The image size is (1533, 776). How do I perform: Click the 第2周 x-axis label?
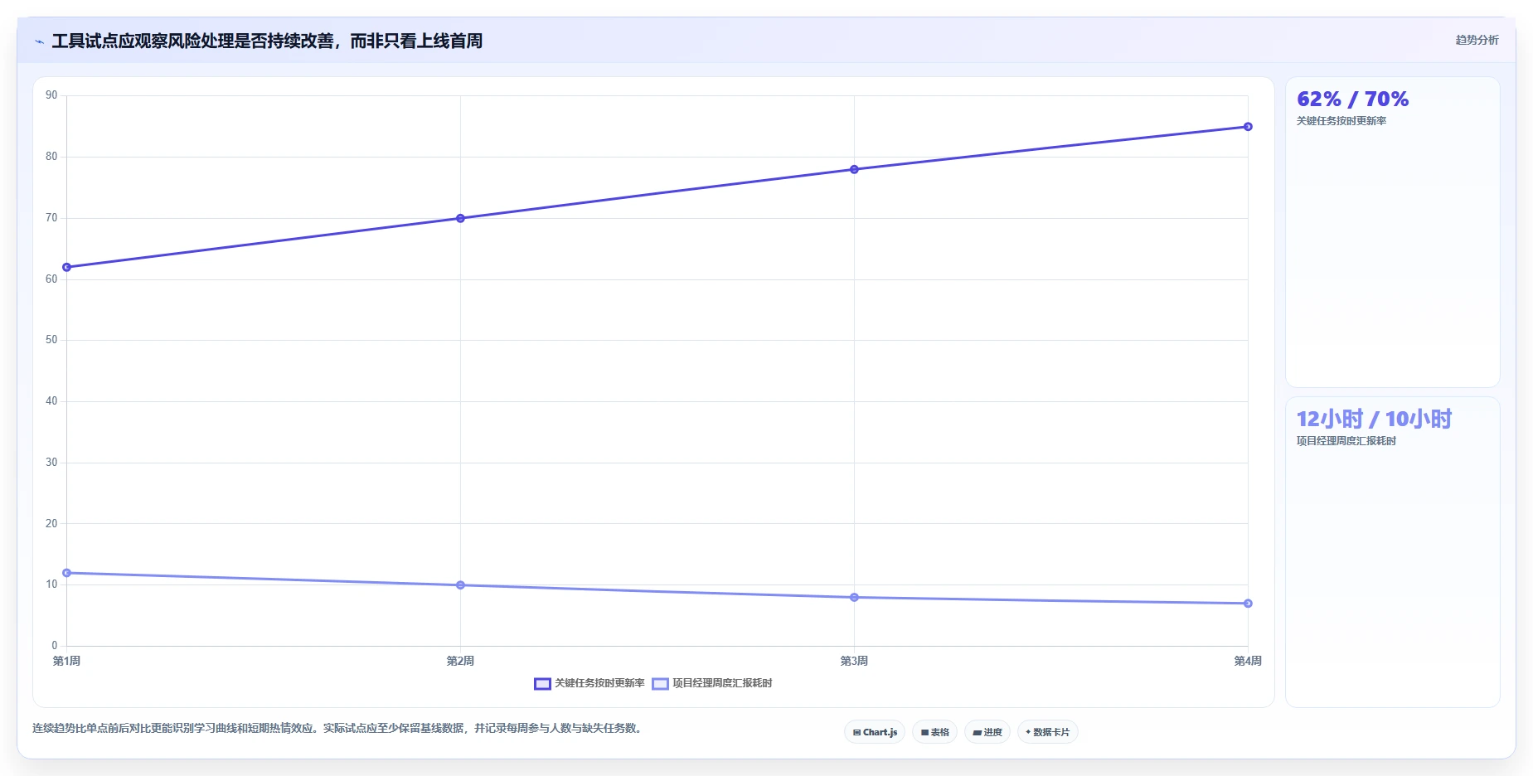[460, 661]
